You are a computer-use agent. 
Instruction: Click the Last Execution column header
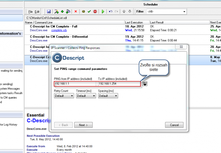tap(137, 22)
